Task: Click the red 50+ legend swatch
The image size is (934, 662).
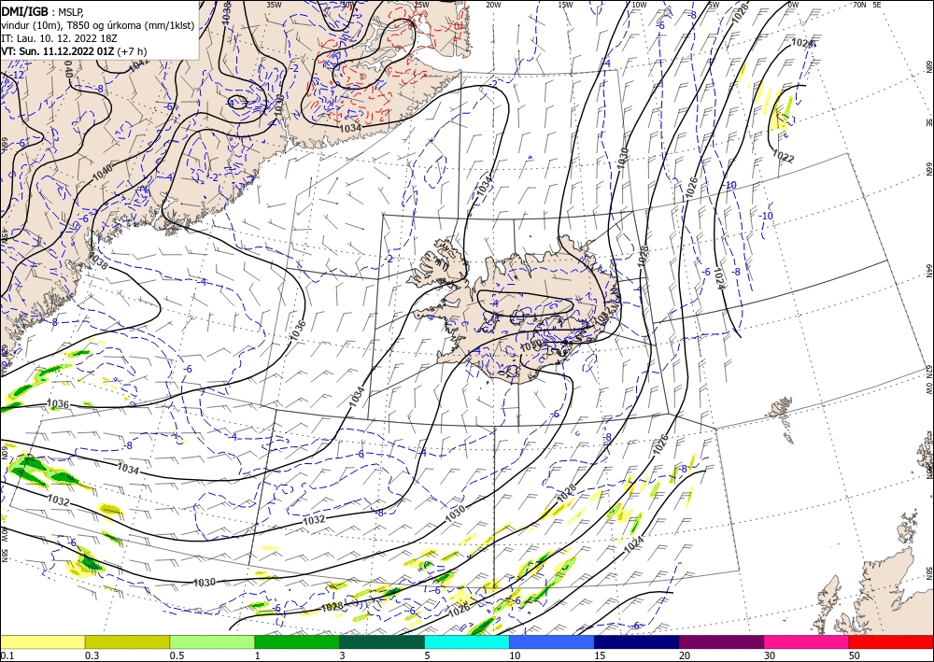Action: pos(891,641)
